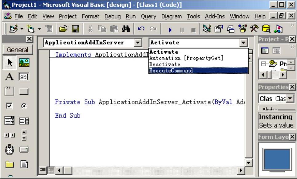Image resolution: width=297 pixels, height=179 pixels.
Task: Start the program with the Run arrow
Action: click(x=170, y=30)
